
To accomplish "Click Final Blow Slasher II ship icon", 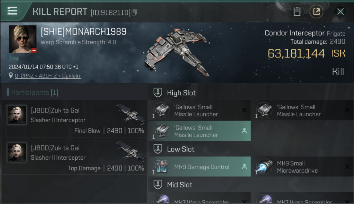I will click(x=131, y=114).
